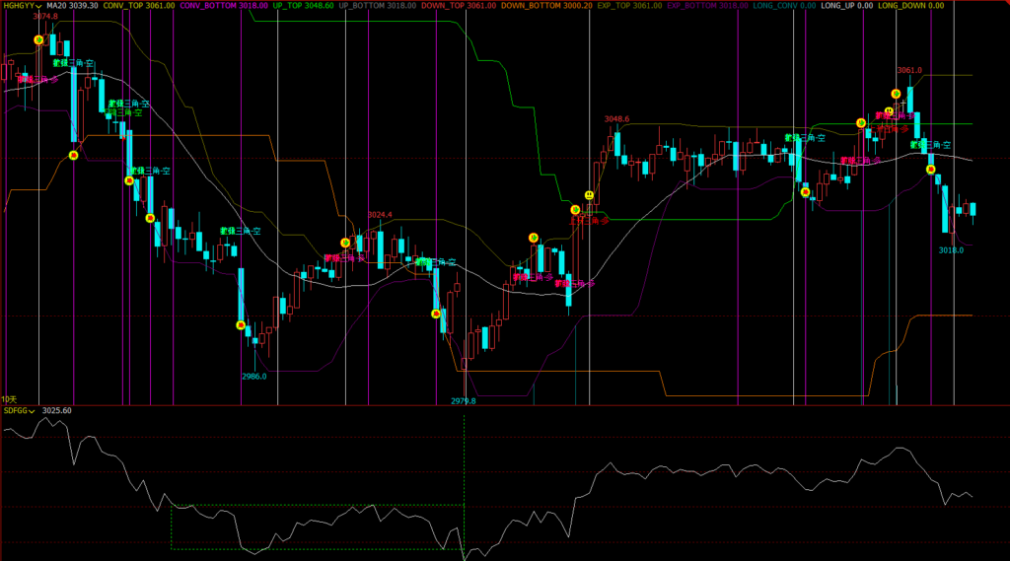This screenshot has width=1010, height=561.
Task: Click the DOWN_BOTTOM legend entry
Action: point(542,6)
